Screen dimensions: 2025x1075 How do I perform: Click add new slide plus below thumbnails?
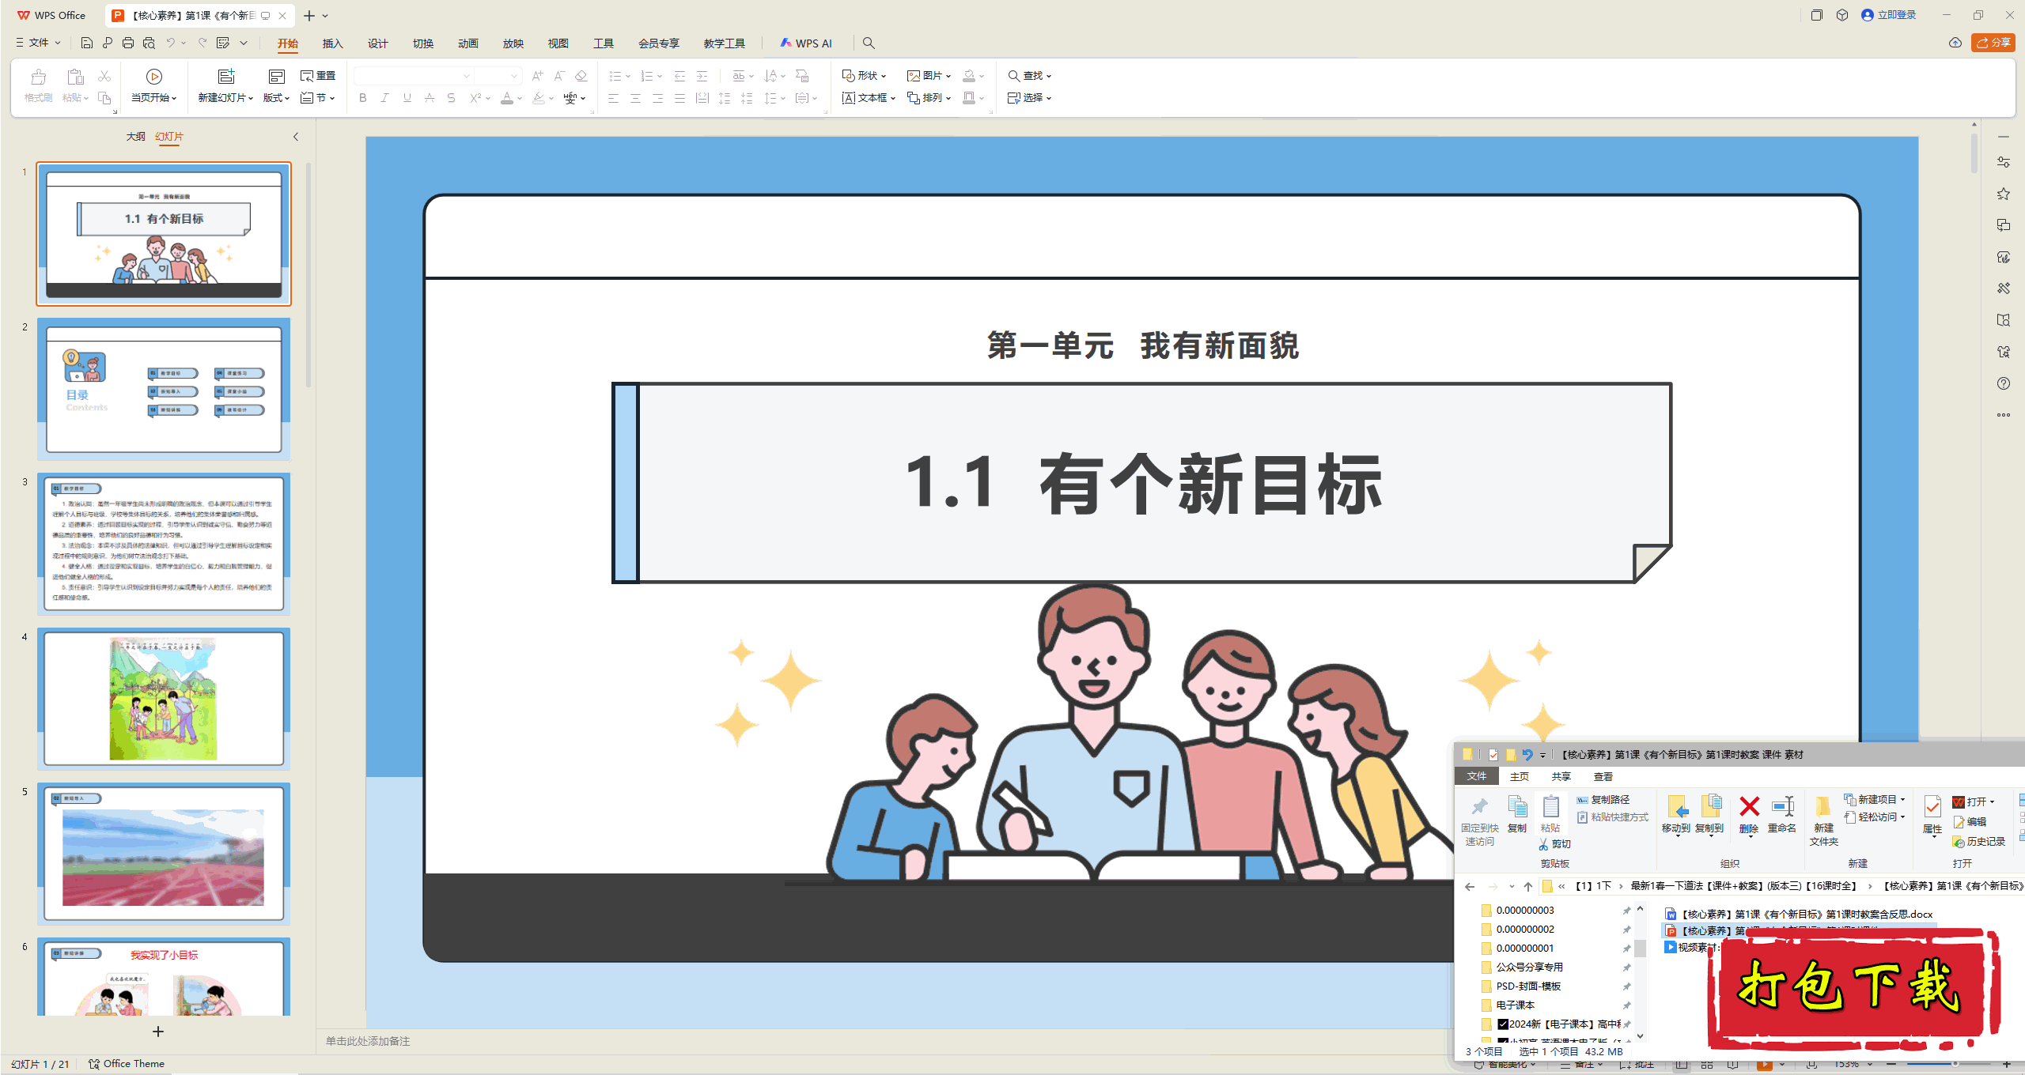(158, 1032)
